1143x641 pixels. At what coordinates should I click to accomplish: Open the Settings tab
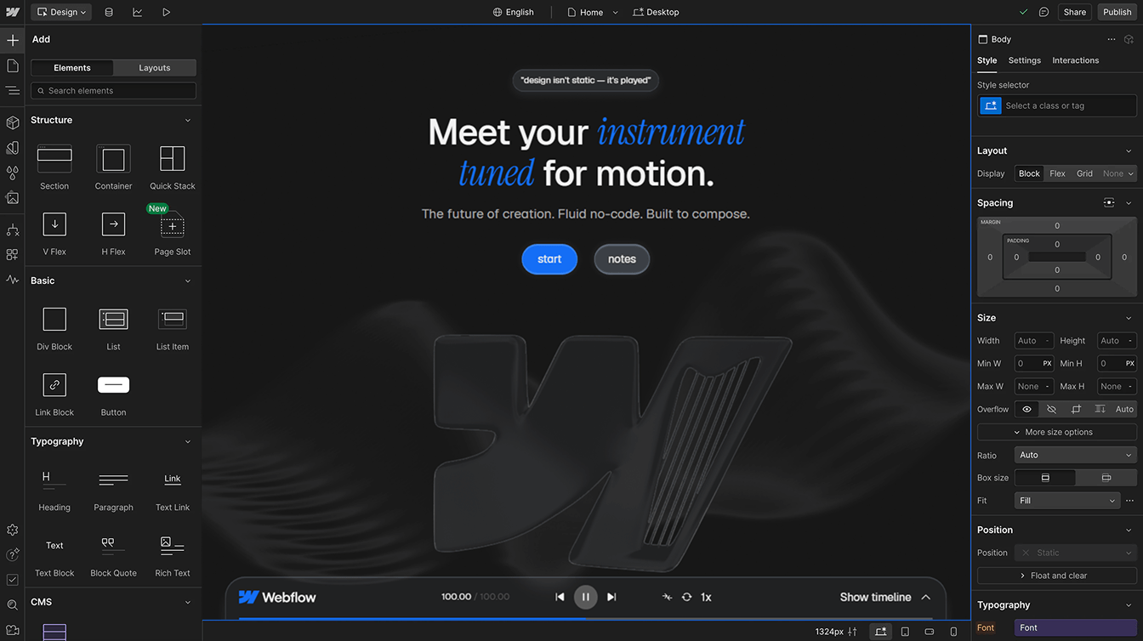(x=1024, y=60)
